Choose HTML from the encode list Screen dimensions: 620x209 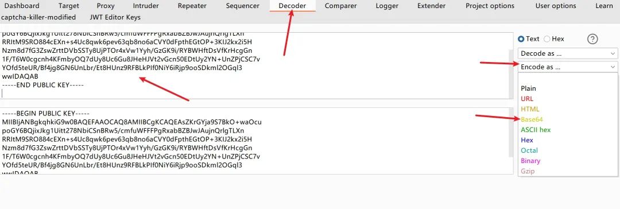coord(568,109)
